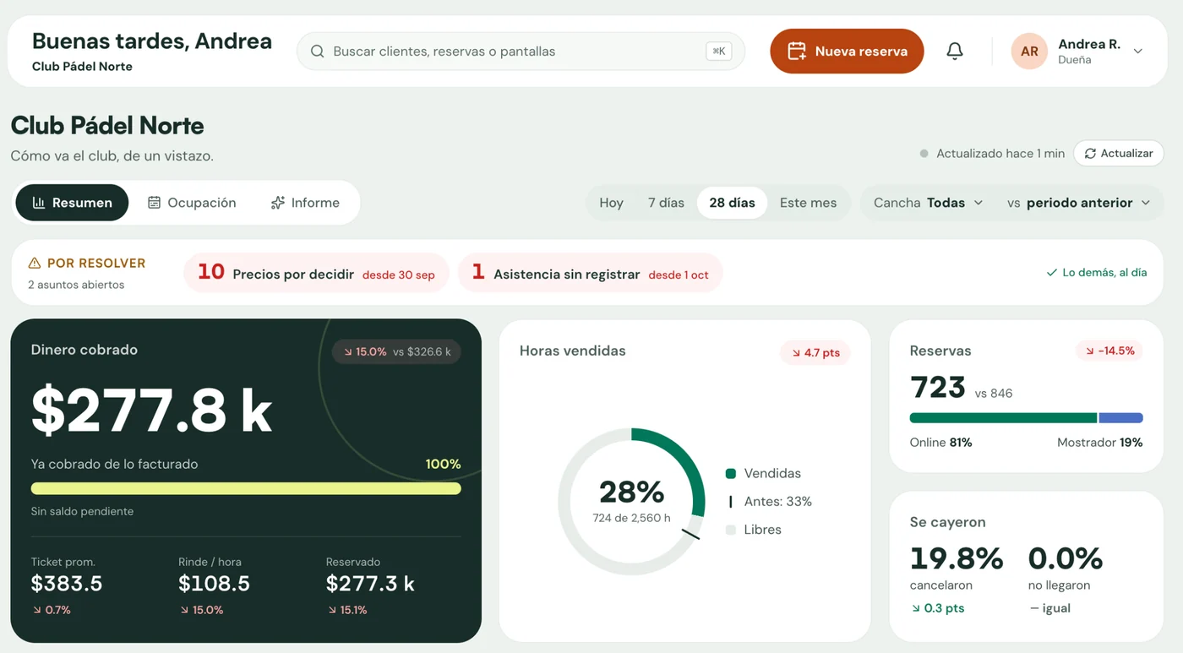Click the checkmark beside Lo demás, al día
The height and width of the screenshot is (653, 1183).
point(1052,273)
